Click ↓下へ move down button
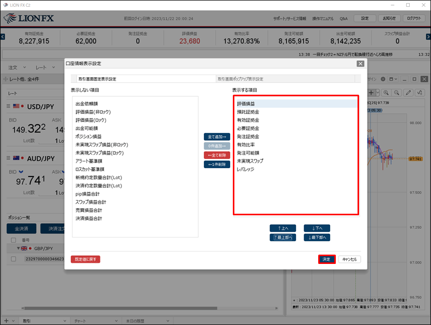The image size is (431, 325). 317,228
